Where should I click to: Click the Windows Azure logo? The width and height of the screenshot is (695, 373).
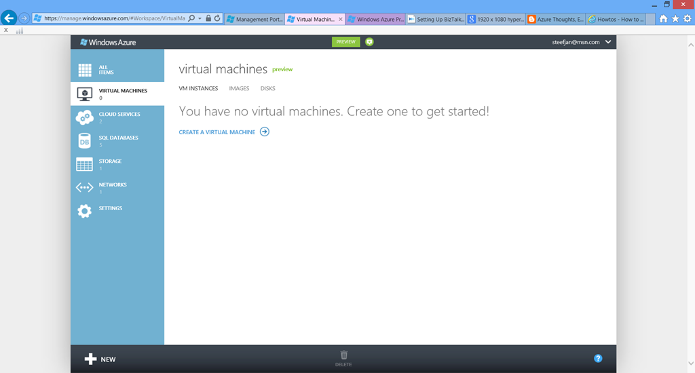(x=108, y=42)
